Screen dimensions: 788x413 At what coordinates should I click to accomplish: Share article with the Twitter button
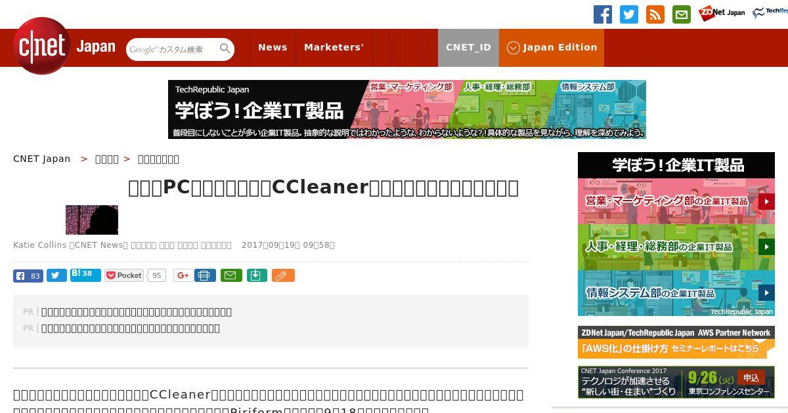point(56,276)
